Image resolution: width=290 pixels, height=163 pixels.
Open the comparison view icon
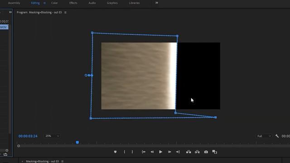214,152
